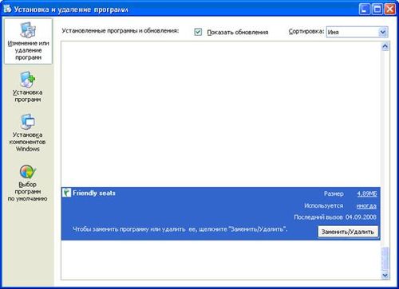Maximize the Установка и удаление программ window
The image size is (399, 289).
pyautogui.click(x=377, y=10)
